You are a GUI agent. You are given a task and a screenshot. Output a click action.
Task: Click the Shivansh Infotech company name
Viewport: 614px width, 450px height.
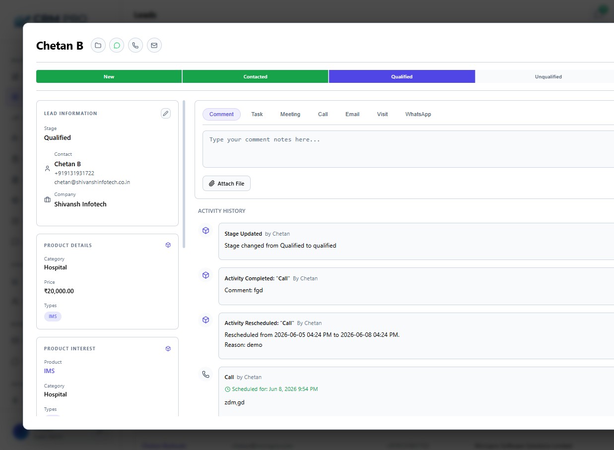(x=80, y=204)
